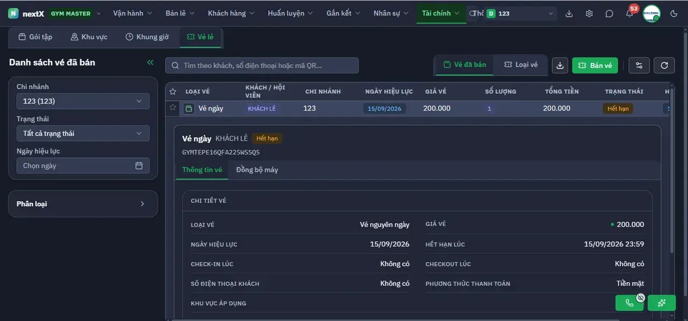Screen dimensions: 688x321
Task: Open the Bán lẻ menu
Action: click(180, 13)
